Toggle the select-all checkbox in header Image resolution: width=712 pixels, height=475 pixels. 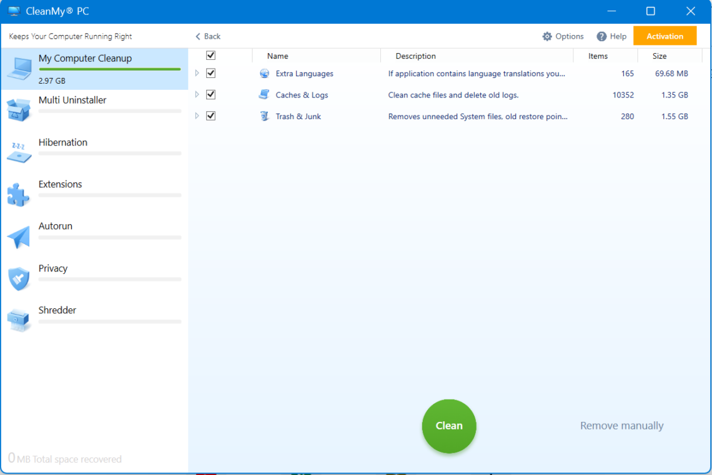tap(211, 55)
